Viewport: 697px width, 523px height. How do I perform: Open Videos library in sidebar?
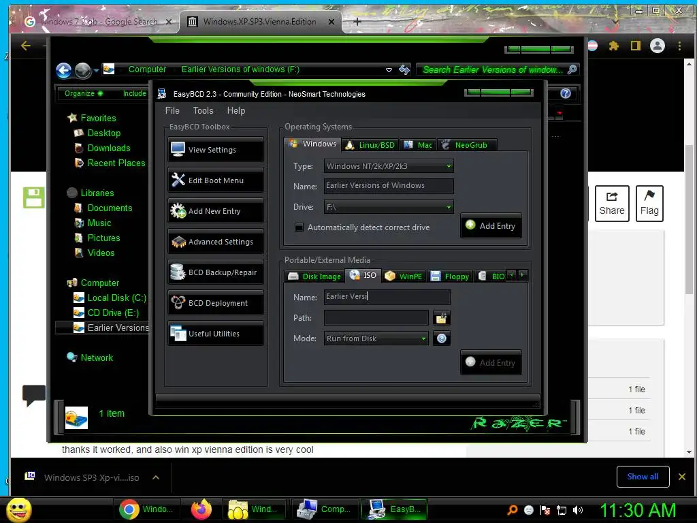point(95,253)
